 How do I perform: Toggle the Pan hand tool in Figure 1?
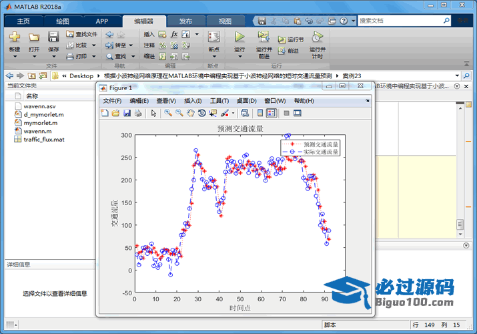(x=190, y=114)
